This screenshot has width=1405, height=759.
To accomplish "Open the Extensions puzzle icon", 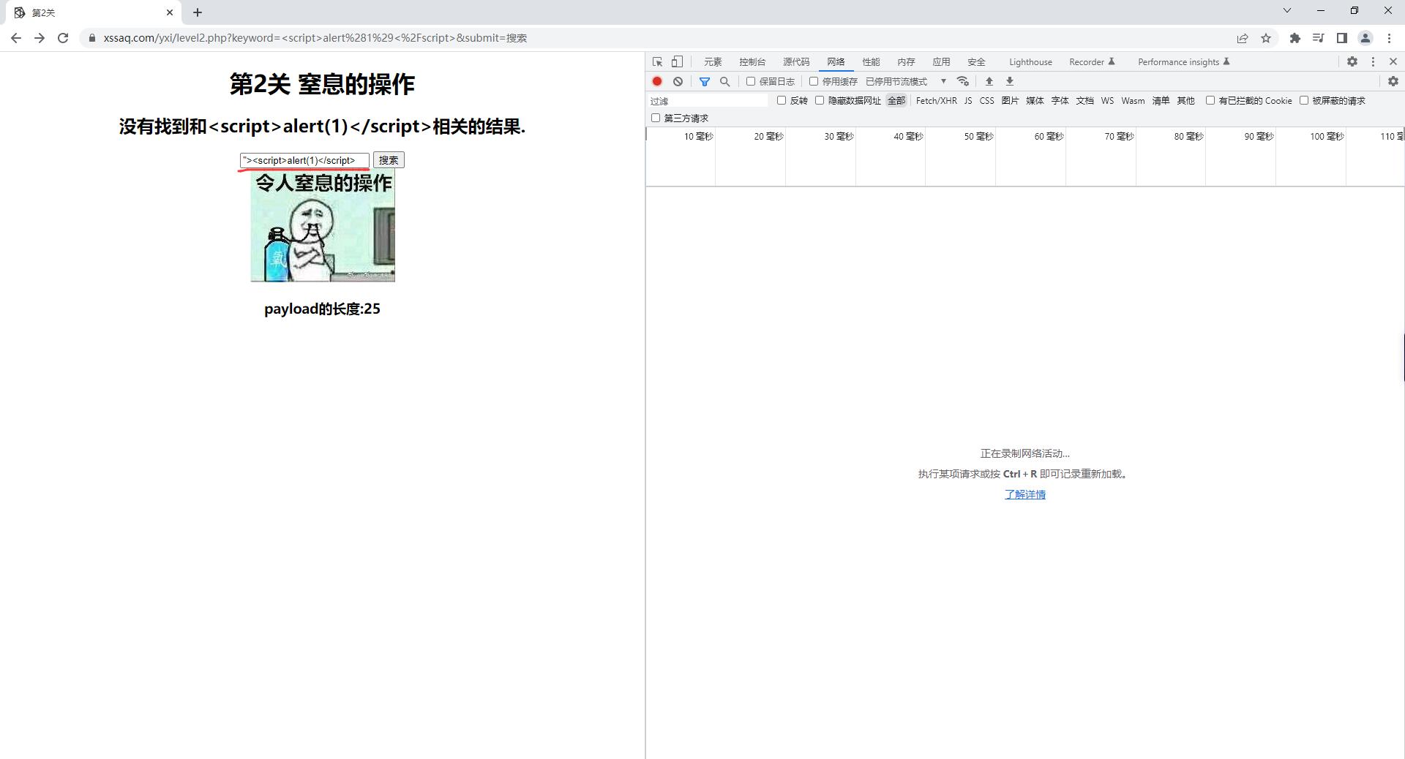I will pyautogui.click(x=1295, y=38).
